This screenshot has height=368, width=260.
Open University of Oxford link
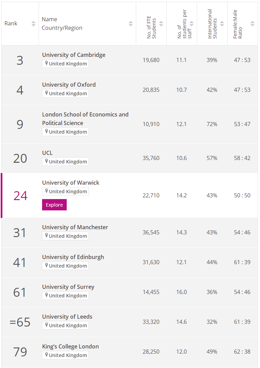point(69,85)
